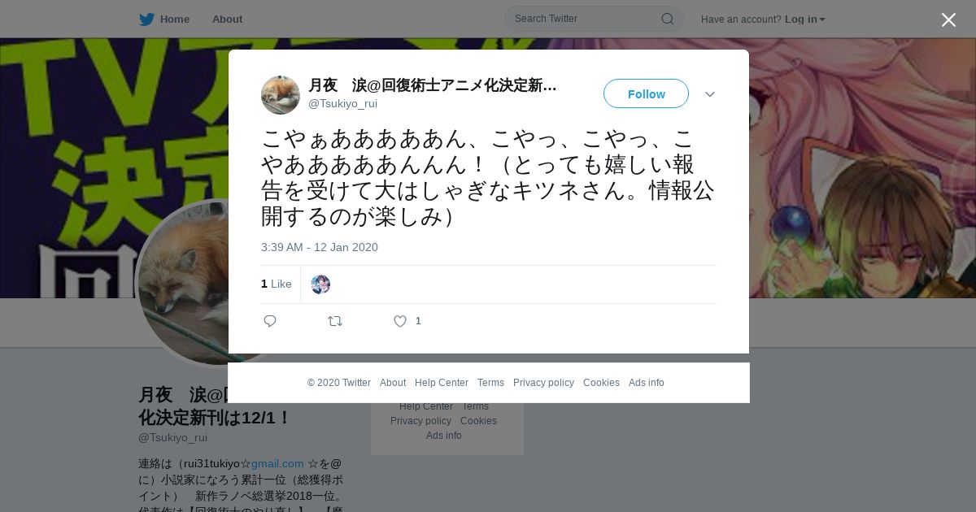Image resolution: width=976 pixels, height=512 pixels.
Task: Click the reply speech bubble icon
Action: 270,321
